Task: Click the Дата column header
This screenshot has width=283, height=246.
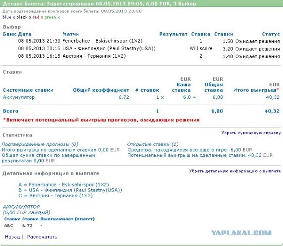Action: pos(25,34)
